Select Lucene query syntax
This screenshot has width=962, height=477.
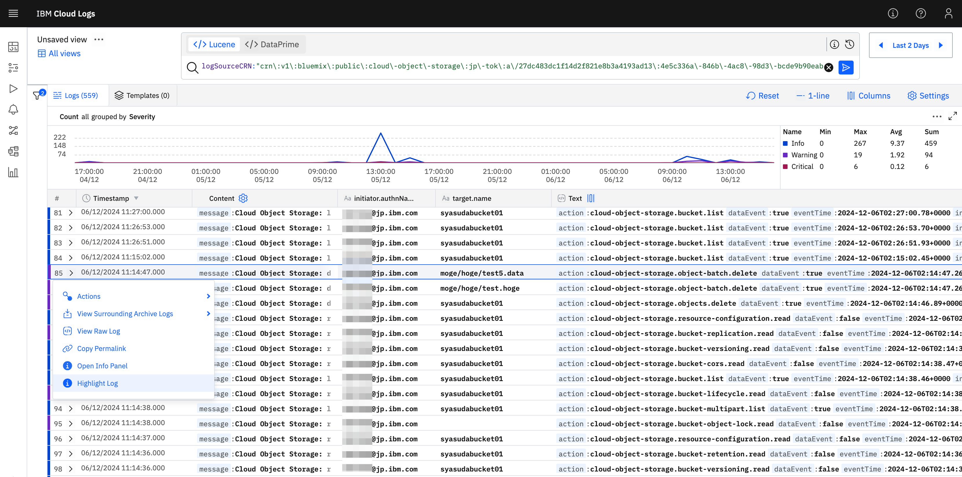[x=214, y=44]
